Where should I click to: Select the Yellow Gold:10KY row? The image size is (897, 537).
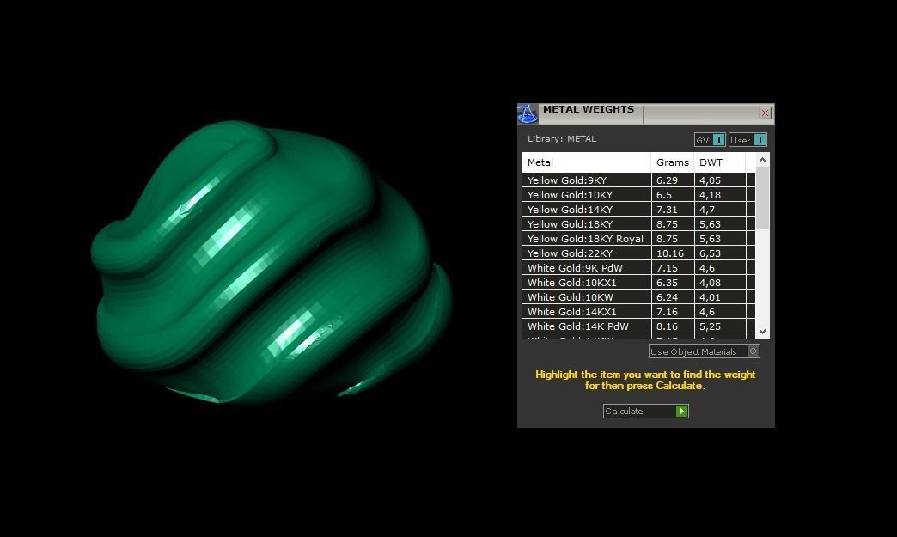point(638,195)
